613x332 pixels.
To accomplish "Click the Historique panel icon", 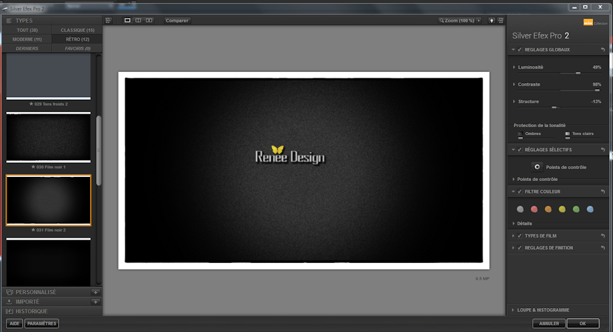I will [x=10, y=311].
